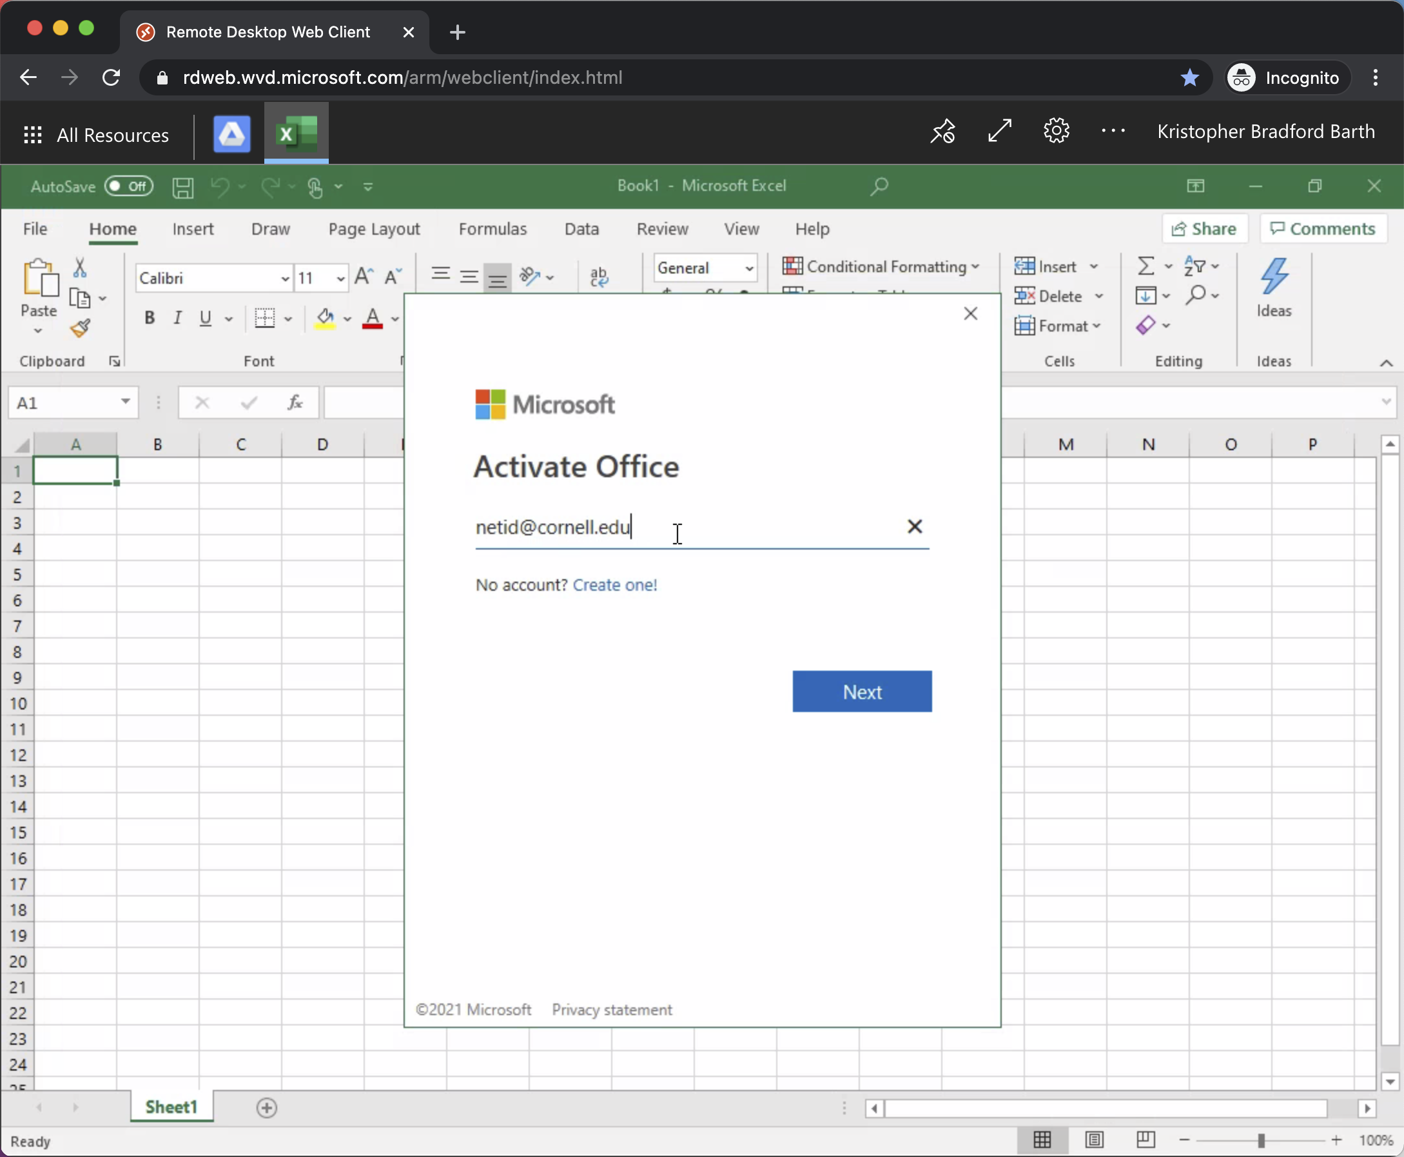This screenshot has height=1157, width=1404.
Task: Switch to the Formulas tab
Action: click(493, 229)
